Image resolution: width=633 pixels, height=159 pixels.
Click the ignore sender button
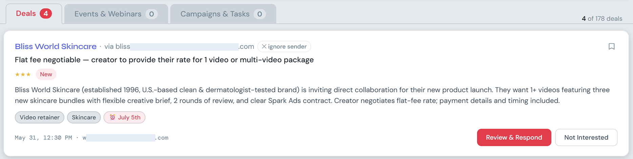coord(284,47)
